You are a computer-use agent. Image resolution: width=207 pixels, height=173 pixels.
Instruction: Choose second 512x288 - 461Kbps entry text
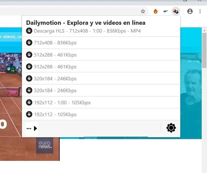coord(55,67)
